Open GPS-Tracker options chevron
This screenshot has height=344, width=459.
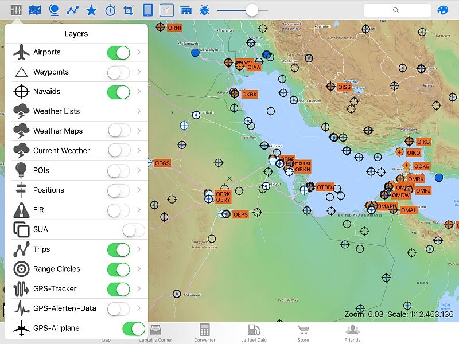point(139,288)
